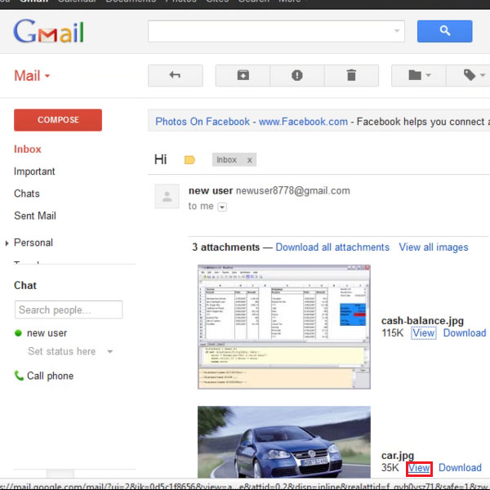Screen dimensions: 490x490
Task: View the car.jpg attachment
Action: coord(419,468)
